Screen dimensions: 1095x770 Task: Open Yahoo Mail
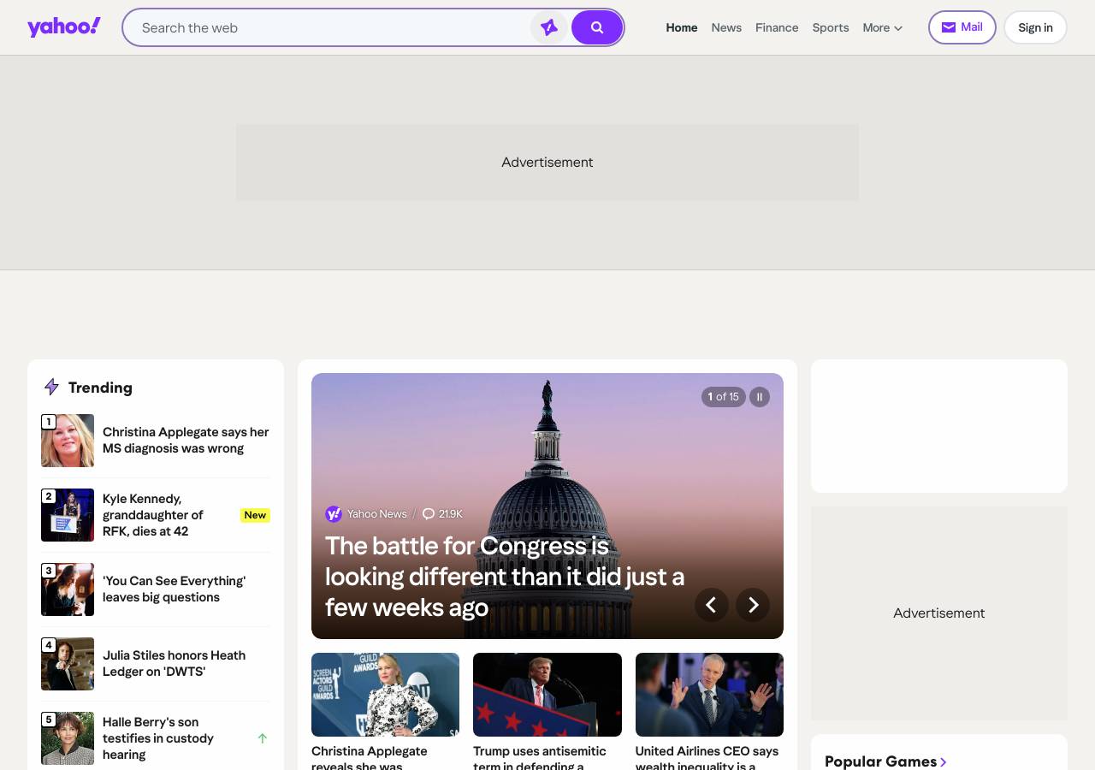point(962,27)
